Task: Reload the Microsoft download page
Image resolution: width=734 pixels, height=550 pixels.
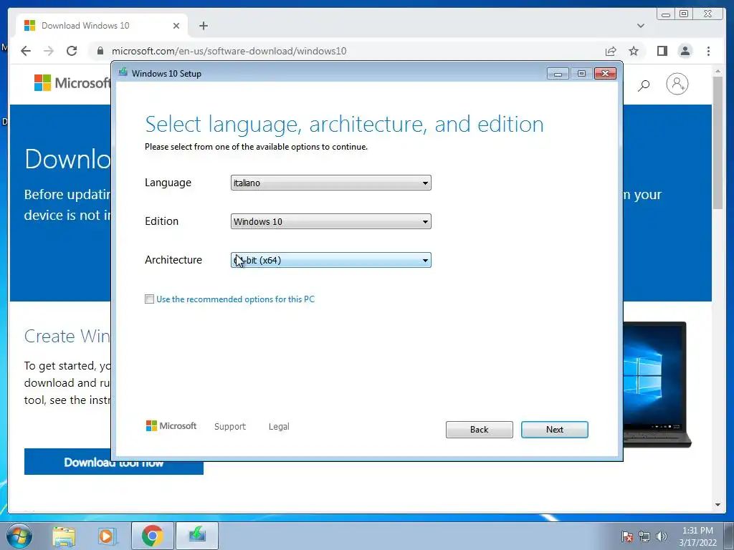Action: click(72, 51)
